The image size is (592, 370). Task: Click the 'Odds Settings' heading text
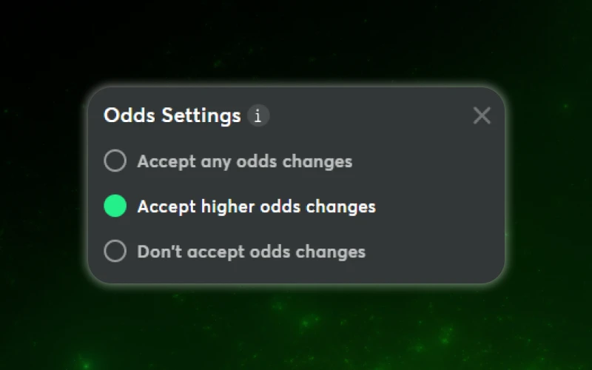[x=172, y=115]
